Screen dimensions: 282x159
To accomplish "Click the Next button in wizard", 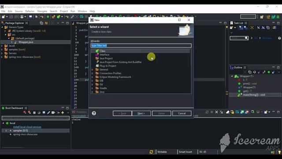I will (x=141, y=114).
